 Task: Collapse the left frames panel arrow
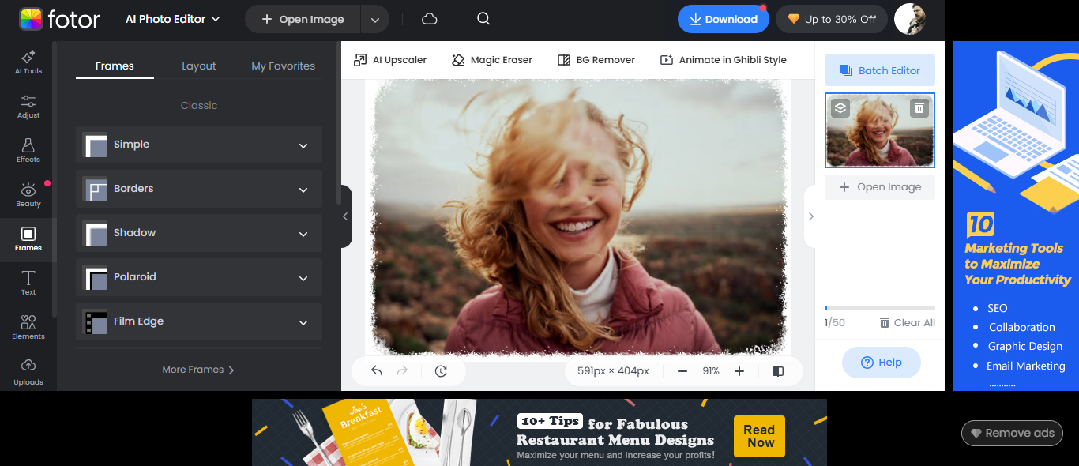pyautogui.click(x=345, y=216)
